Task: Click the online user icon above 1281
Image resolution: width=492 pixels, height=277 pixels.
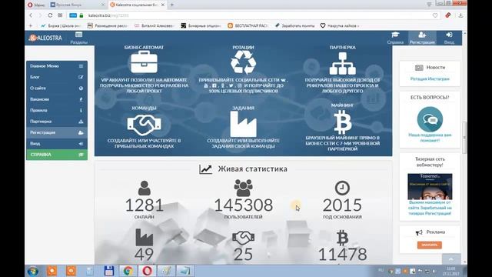Action: tap(144, 188)
